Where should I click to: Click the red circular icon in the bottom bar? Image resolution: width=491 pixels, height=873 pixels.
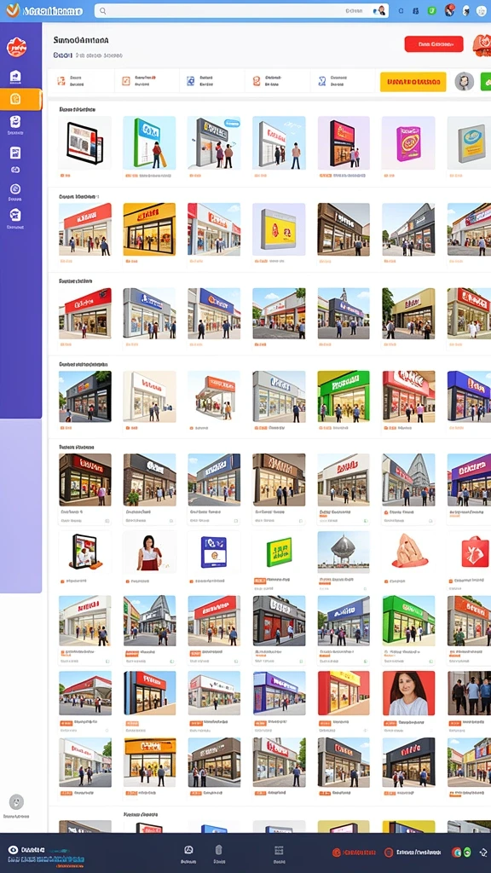tap(336, 852)
